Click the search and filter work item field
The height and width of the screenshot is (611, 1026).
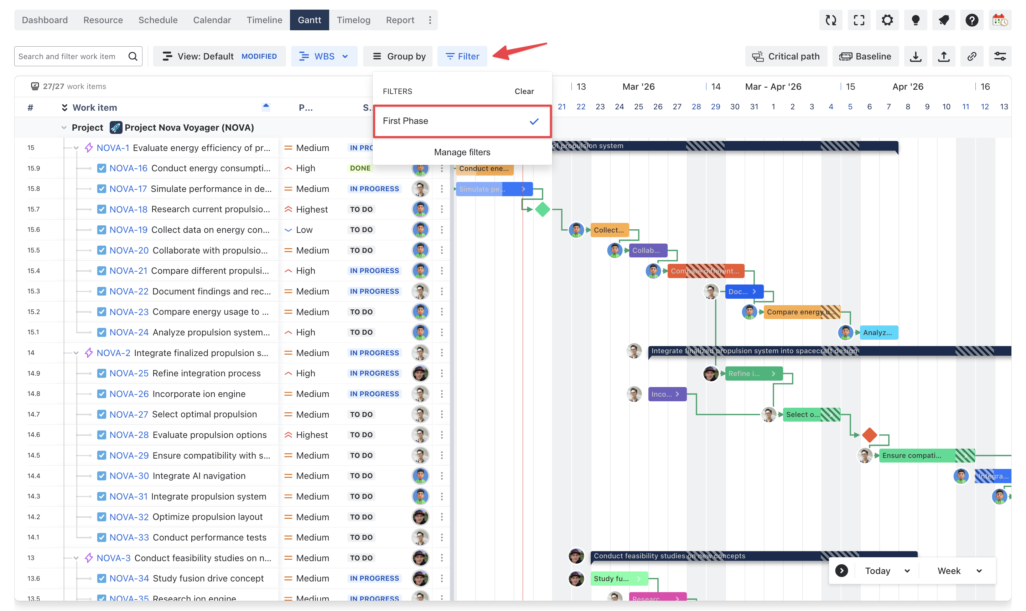click(70, 56)
